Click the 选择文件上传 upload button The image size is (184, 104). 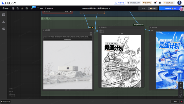[x=68, y=39]
